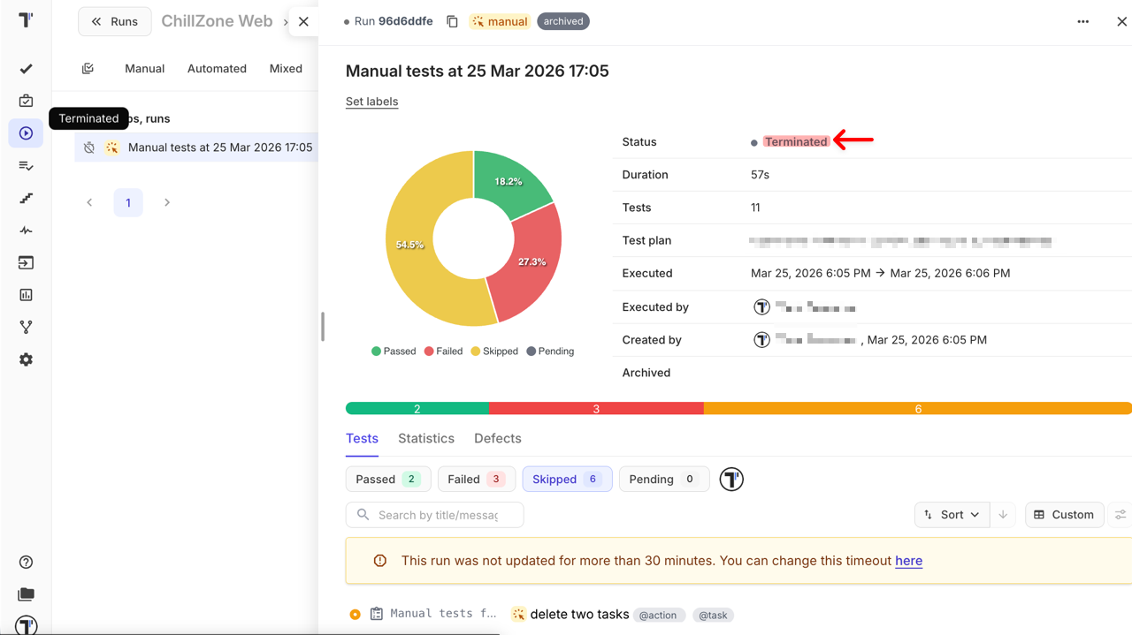
Task: Toggle the Skipped filter chip
Action: point(567,479)
